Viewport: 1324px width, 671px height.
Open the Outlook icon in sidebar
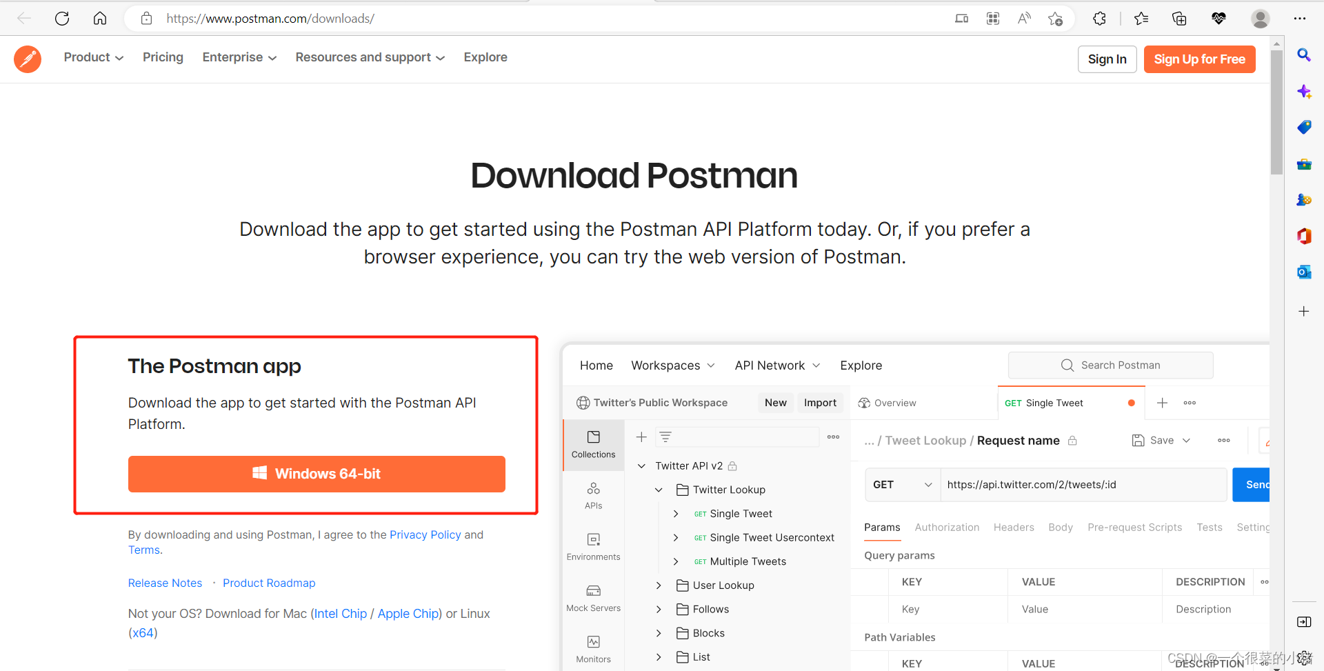[1304, 272]
